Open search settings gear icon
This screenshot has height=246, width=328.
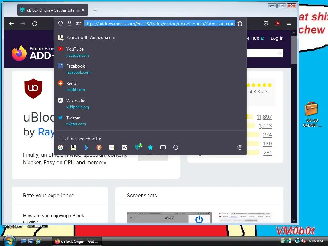(x=240, y=147)
